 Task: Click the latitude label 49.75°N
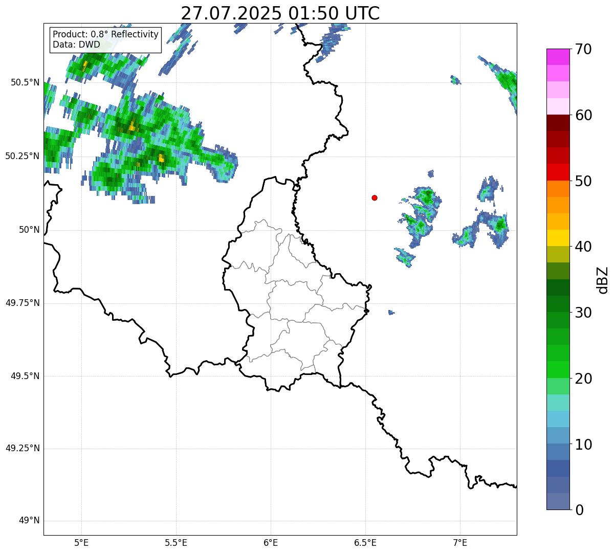tap(23, 303)
